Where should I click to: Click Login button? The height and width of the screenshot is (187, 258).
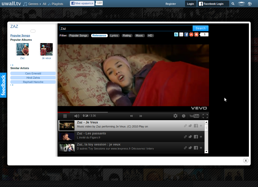pyautogui.click(x=190, y=4)
